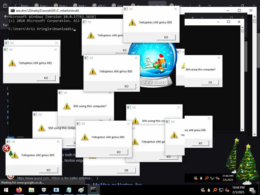
Task: Launch Paint via the palette taskbar icon
Action: (x=81, y=190)
